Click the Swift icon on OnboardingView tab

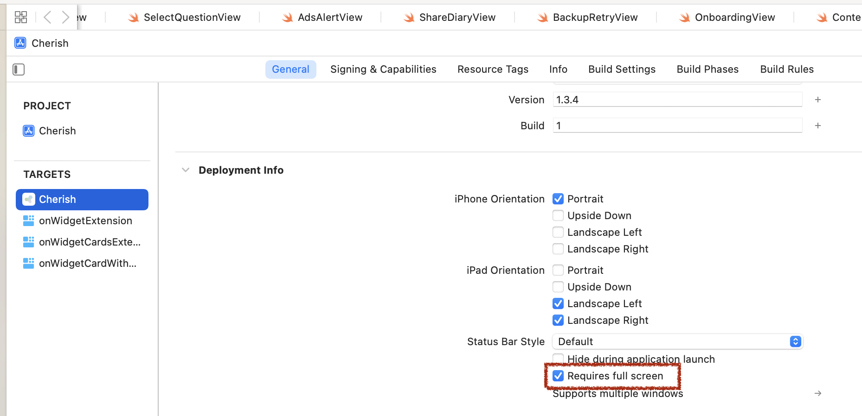pyautogui.click(x=685, y=18)
